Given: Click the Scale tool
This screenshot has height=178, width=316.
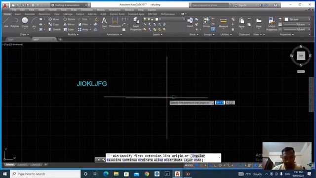Looking at the screenshot, I should (69, 29).
